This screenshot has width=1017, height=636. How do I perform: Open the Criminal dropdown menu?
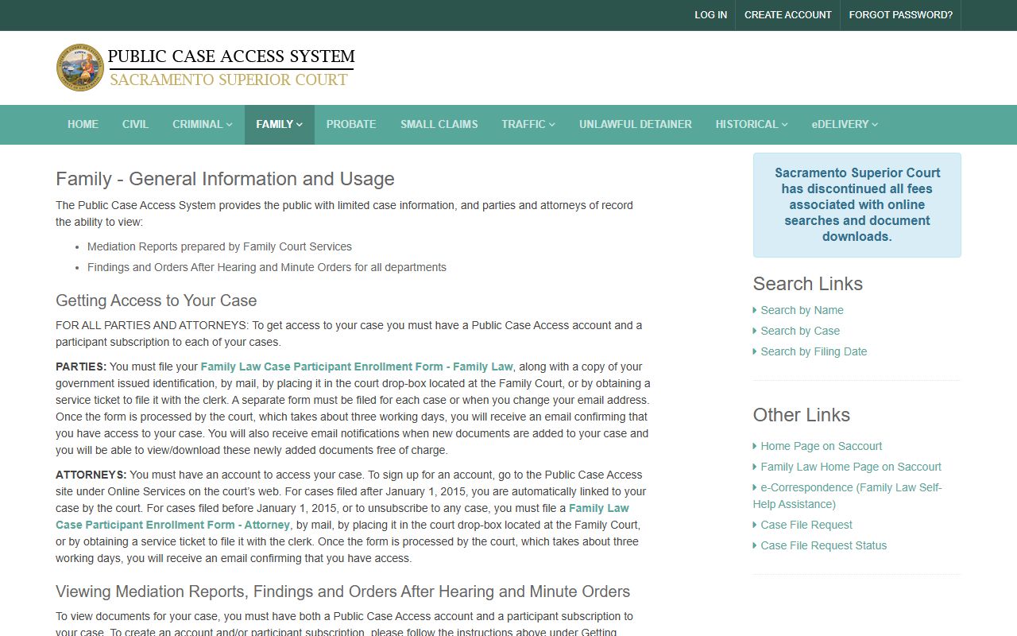point(203,124)
